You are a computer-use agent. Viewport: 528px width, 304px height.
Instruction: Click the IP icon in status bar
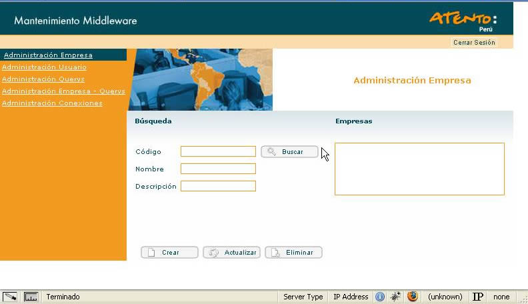click(x=477, y=297)
